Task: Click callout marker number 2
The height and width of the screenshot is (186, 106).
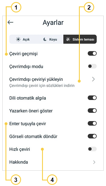Action: tap(89, 8)
